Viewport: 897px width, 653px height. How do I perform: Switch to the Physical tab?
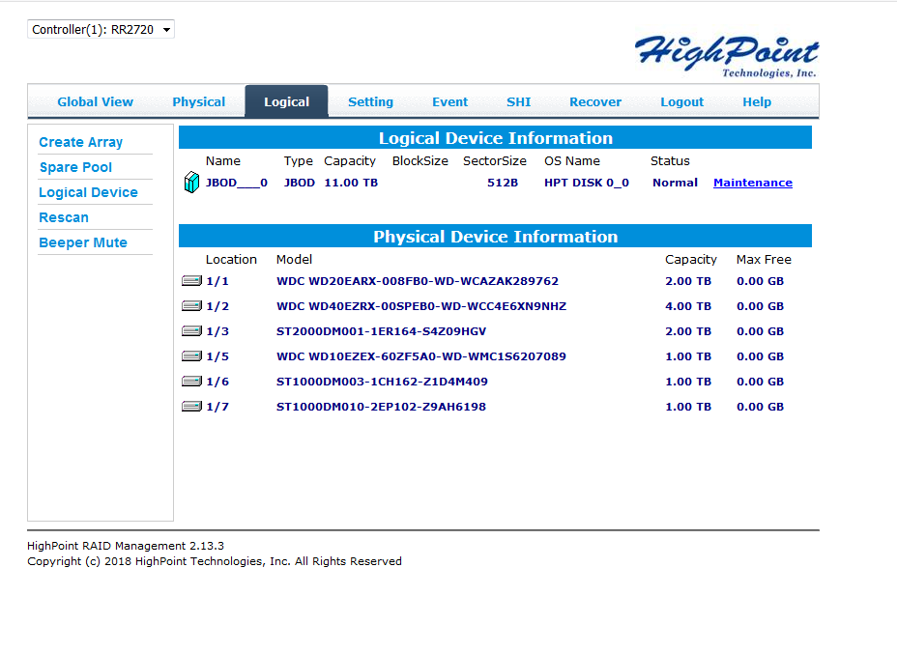coord(198,101)
